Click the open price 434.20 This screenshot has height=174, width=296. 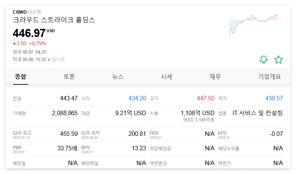point(137,98)
